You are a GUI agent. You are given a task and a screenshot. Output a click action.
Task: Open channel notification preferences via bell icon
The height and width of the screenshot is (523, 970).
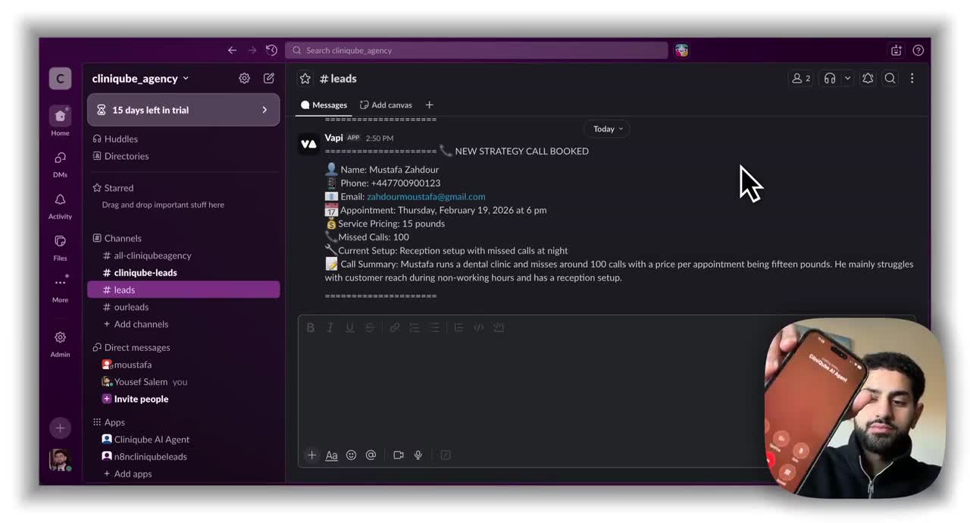[868, 78]
